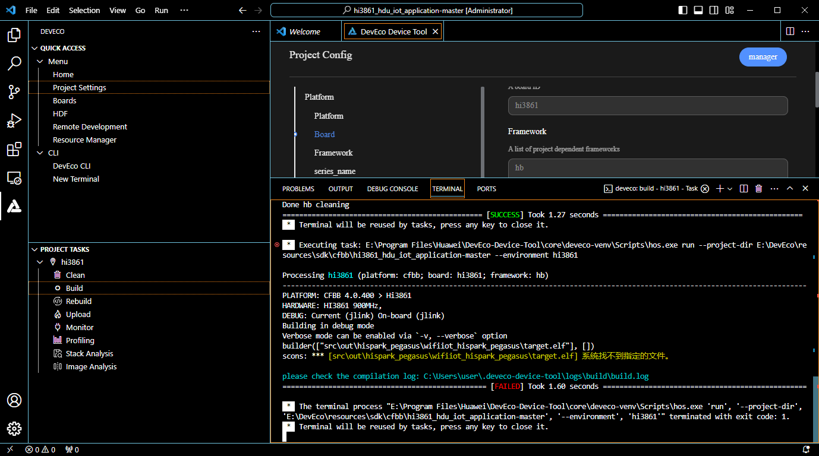
Task: Switch to the PORTS panel tab
Action: coord(486,189)
